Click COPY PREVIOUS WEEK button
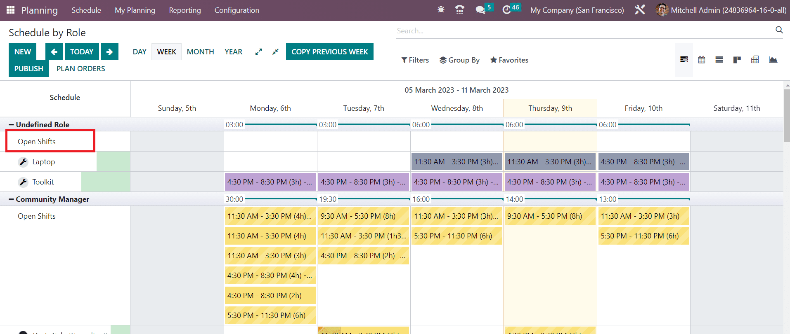This screenshot has width=790, height=334. 330,52
